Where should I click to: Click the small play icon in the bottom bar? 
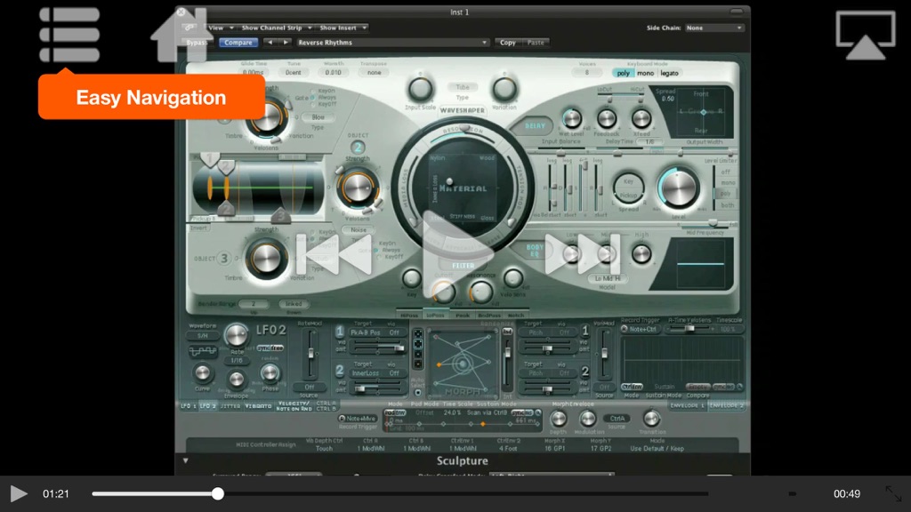[19, 493]
